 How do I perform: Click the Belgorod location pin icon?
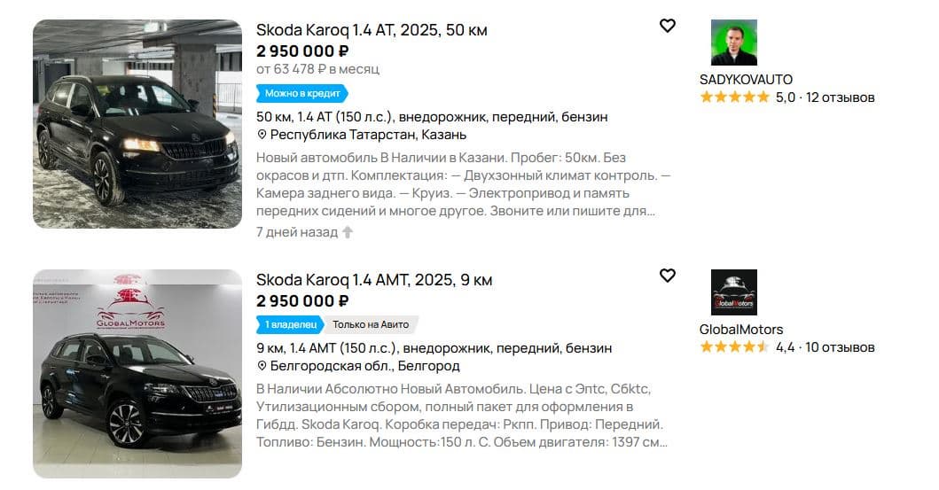262,366
